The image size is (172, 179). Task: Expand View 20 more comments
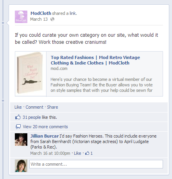point(45,127)
